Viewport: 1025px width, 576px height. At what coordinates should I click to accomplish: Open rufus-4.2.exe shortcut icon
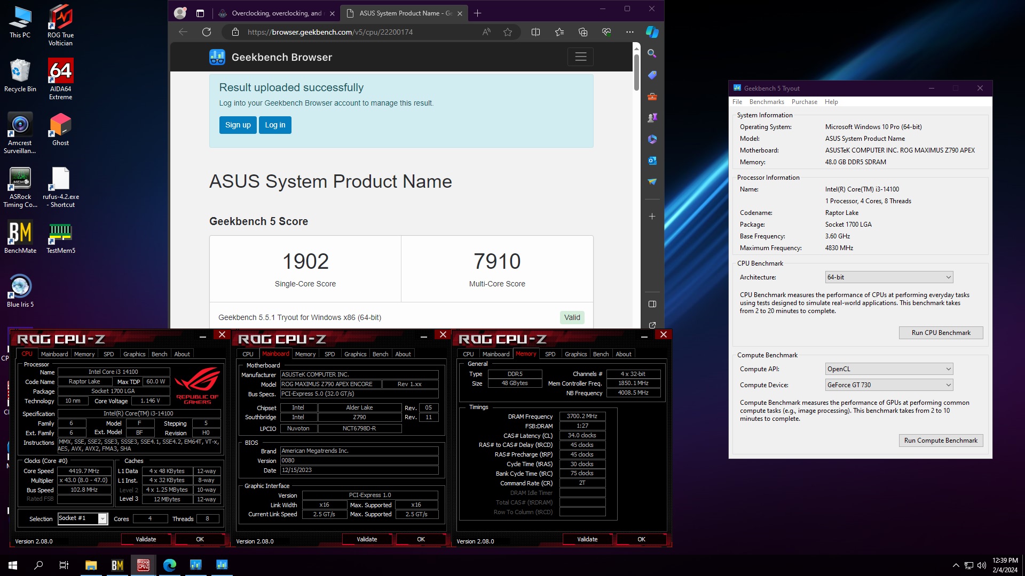click(x=60, y=187)
